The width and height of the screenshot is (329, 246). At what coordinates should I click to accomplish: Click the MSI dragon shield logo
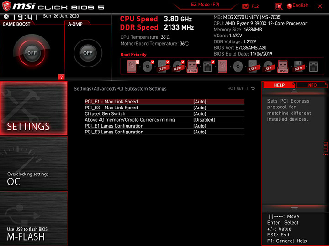tap(6, 6)
